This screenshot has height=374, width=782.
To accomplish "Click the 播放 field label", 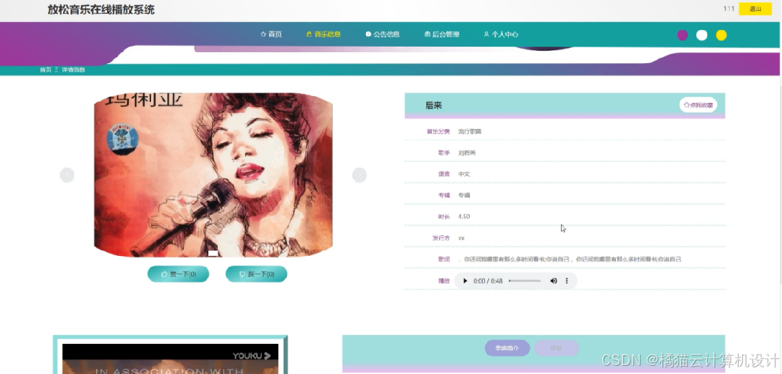I will tap(444, 281).
